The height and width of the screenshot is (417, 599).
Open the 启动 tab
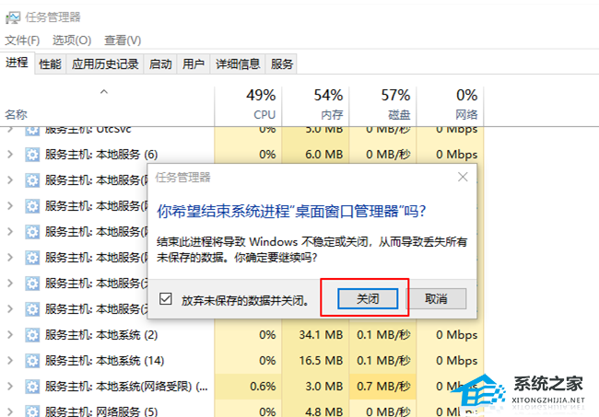(x=160, y=64)
